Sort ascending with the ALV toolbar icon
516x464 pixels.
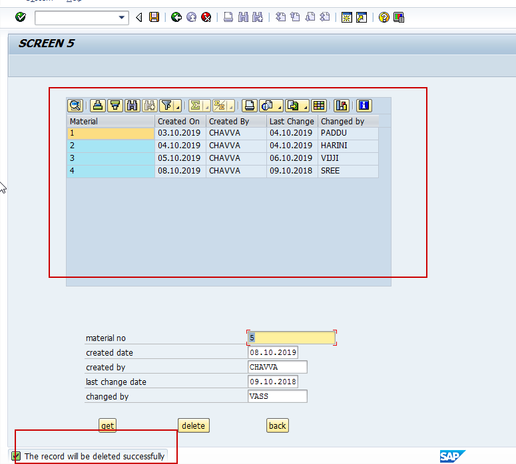coord(98,106)
